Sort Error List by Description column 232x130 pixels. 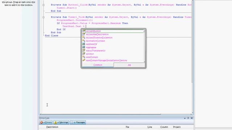(x=52, y=127)
